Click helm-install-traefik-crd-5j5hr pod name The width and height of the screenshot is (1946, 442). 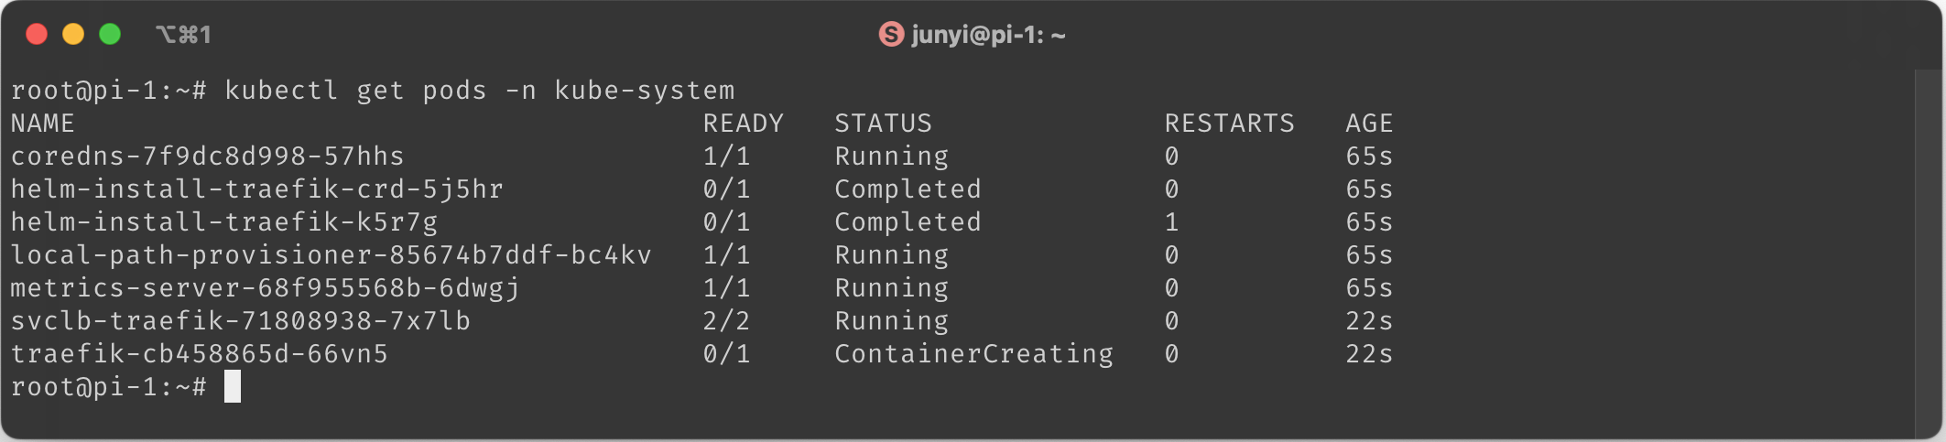click(256, 189)
